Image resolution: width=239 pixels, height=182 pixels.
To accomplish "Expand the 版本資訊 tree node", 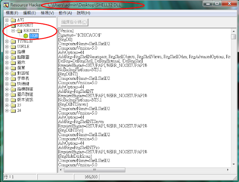I will (x=7, y=100).
